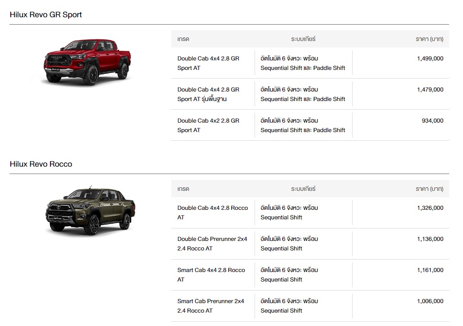Click the 1,326,000 price for Rocco 4x4
This screenshot has height=326, width=463.
pos(430,208)
